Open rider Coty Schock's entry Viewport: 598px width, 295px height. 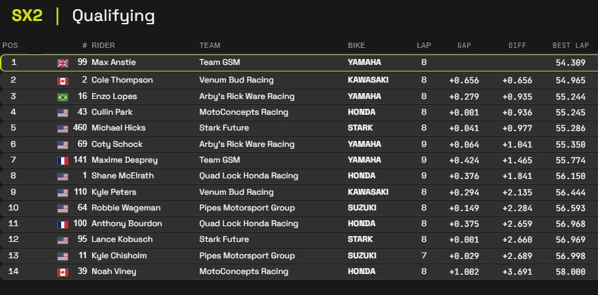click(116, 144)
